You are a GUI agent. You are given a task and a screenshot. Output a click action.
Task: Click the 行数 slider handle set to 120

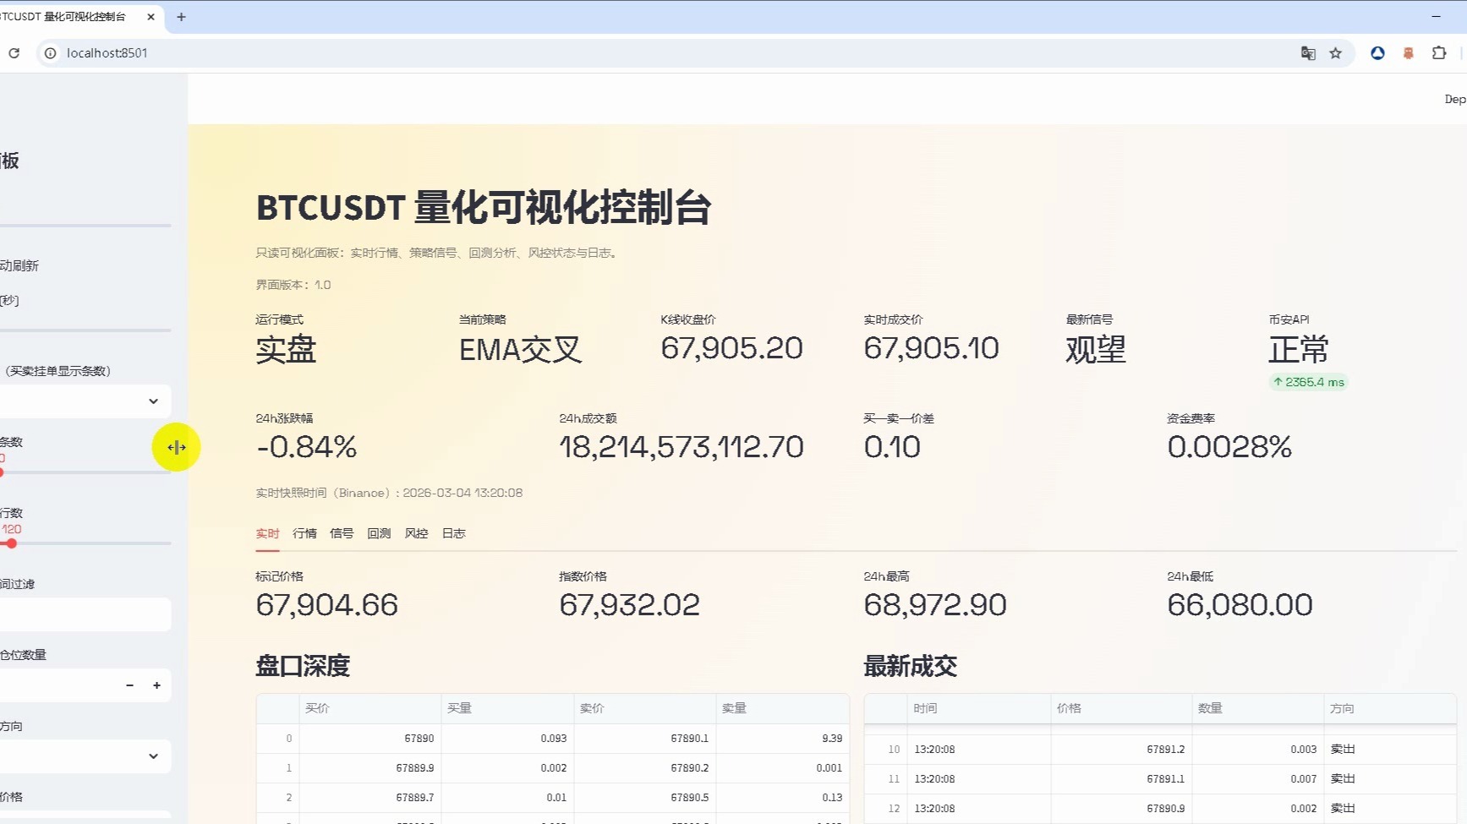[x=12, y=543]
